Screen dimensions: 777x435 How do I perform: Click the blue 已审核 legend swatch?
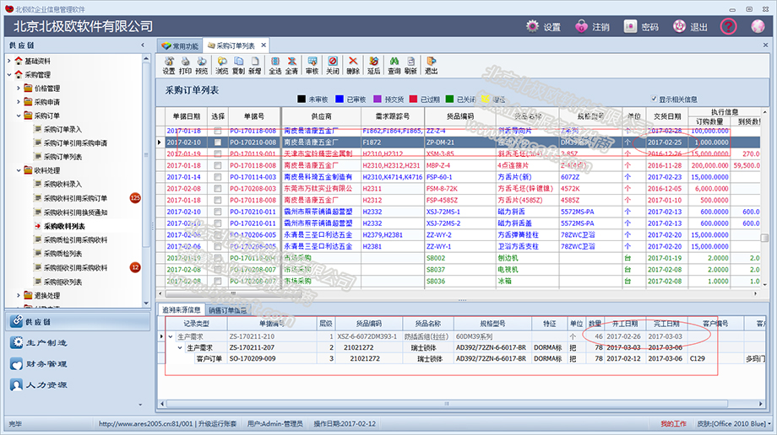340,99
